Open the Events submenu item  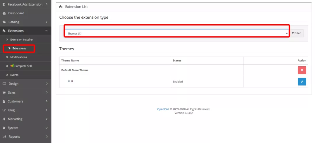tap(14, 75)
